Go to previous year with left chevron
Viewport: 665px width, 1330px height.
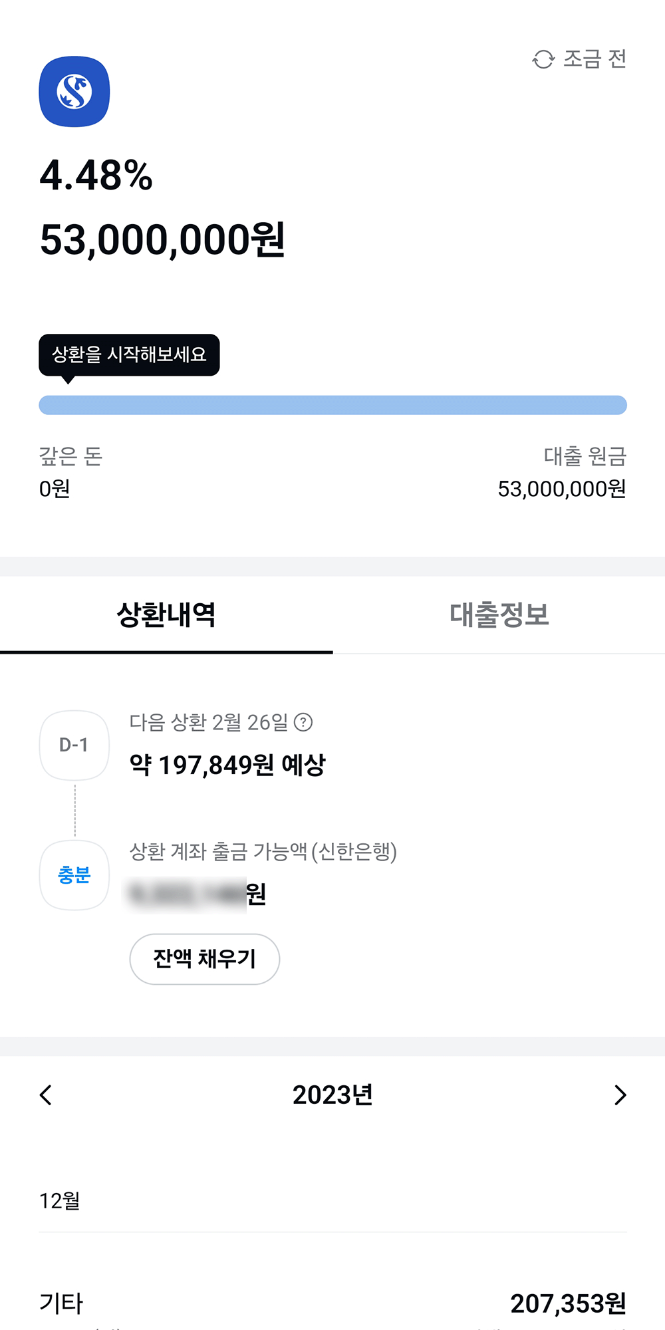[46, 1095]
